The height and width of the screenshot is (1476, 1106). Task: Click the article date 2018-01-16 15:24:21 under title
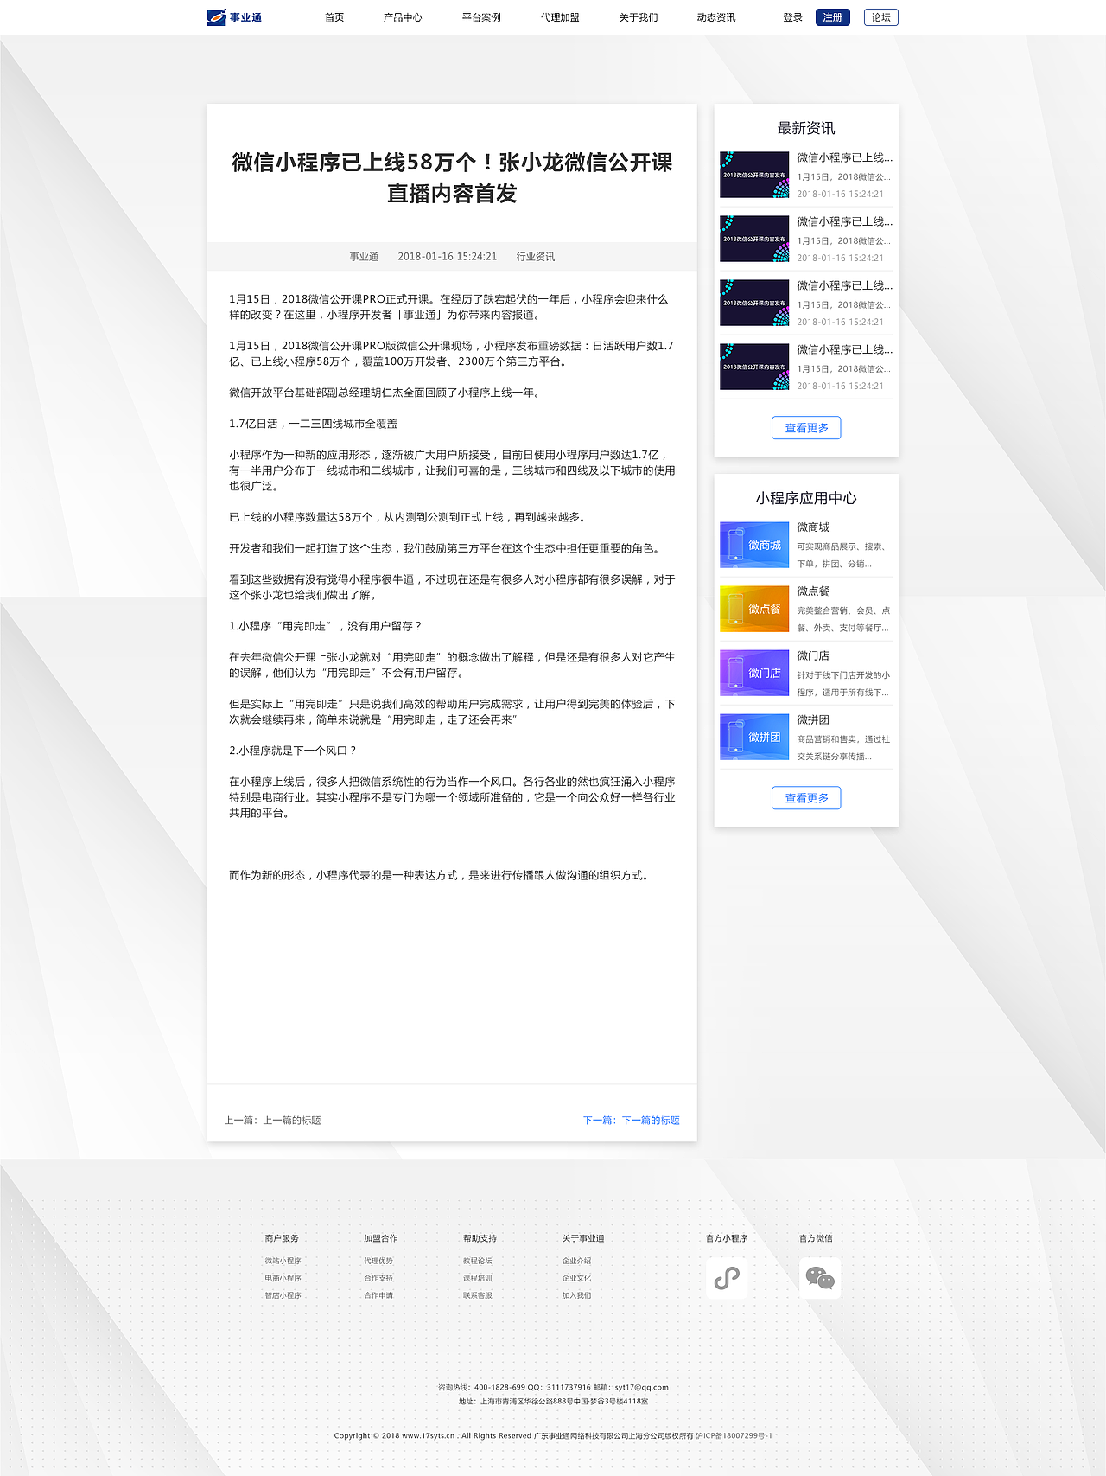(447, 257)
